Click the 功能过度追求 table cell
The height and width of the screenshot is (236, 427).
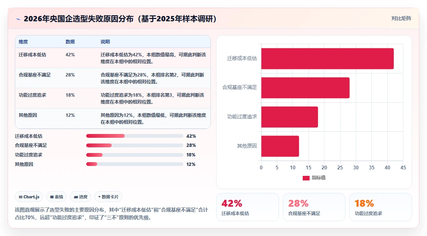[32, 95]
